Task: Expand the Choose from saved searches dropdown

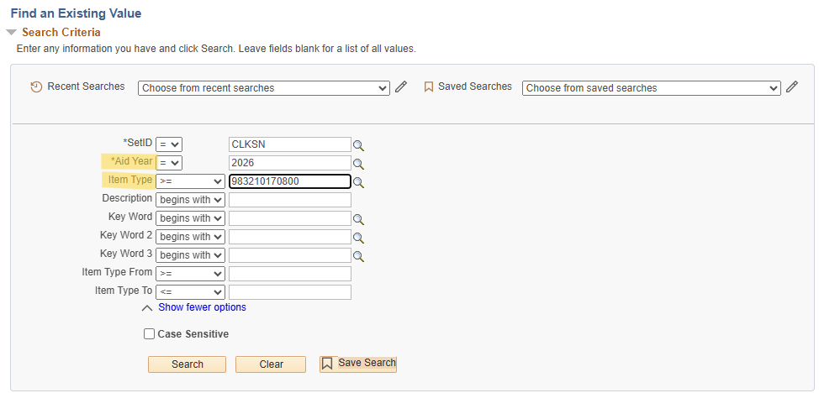Action: tap(651, 88)
